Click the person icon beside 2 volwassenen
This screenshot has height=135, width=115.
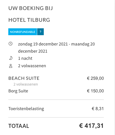[x=11, y=66]
